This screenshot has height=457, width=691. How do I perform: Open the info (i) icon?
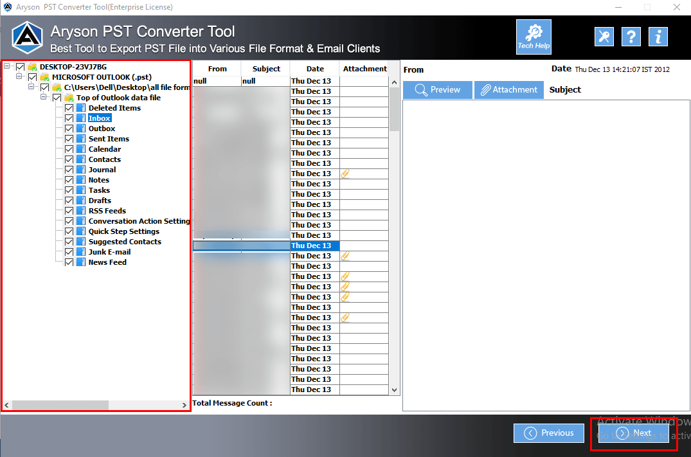pyautogui.click(x=658, y=37)
